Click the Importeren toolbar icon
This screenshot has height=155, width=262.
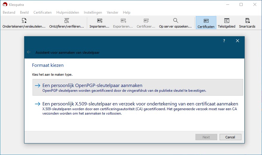(x=100, y=21)
